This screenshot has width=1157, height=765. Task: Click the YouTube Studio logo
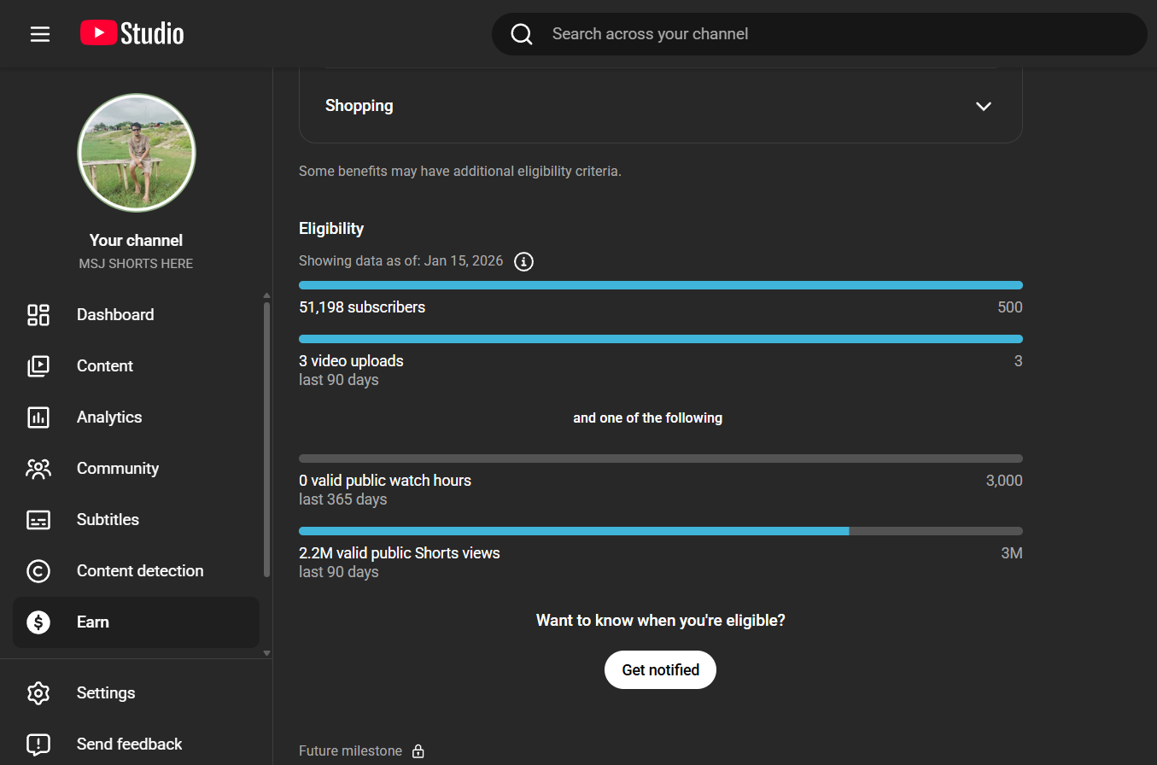(x=132, y=33)
